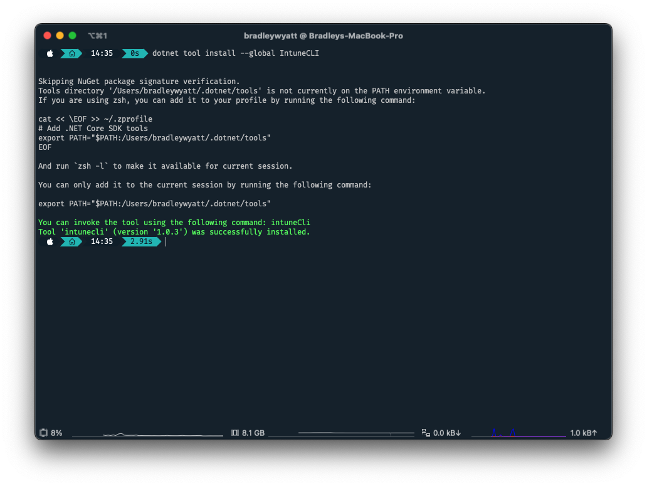Click the 8.1 GB memory usage value

(253, 433)
